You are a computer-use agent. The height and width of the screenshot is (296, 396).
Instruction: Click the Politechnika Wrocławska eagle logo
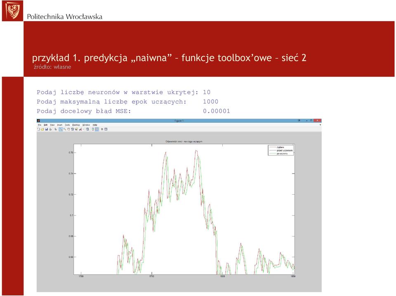12,11
